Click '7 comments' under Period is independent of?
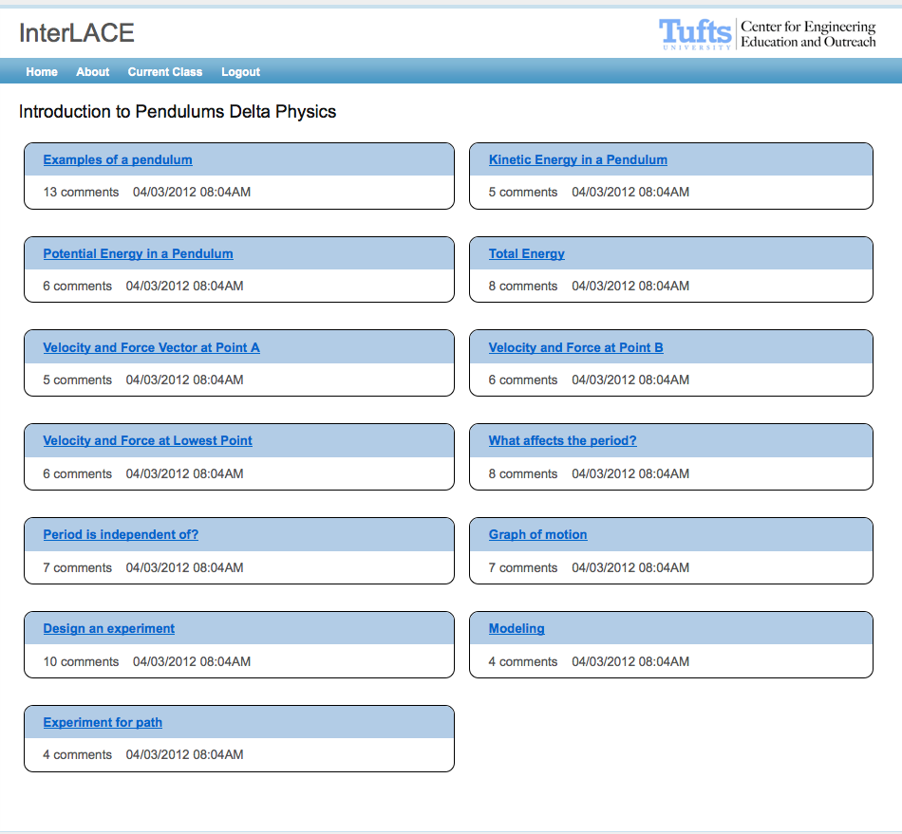The width and height of the screenshot is (902, 834). [x=78, y=568]
